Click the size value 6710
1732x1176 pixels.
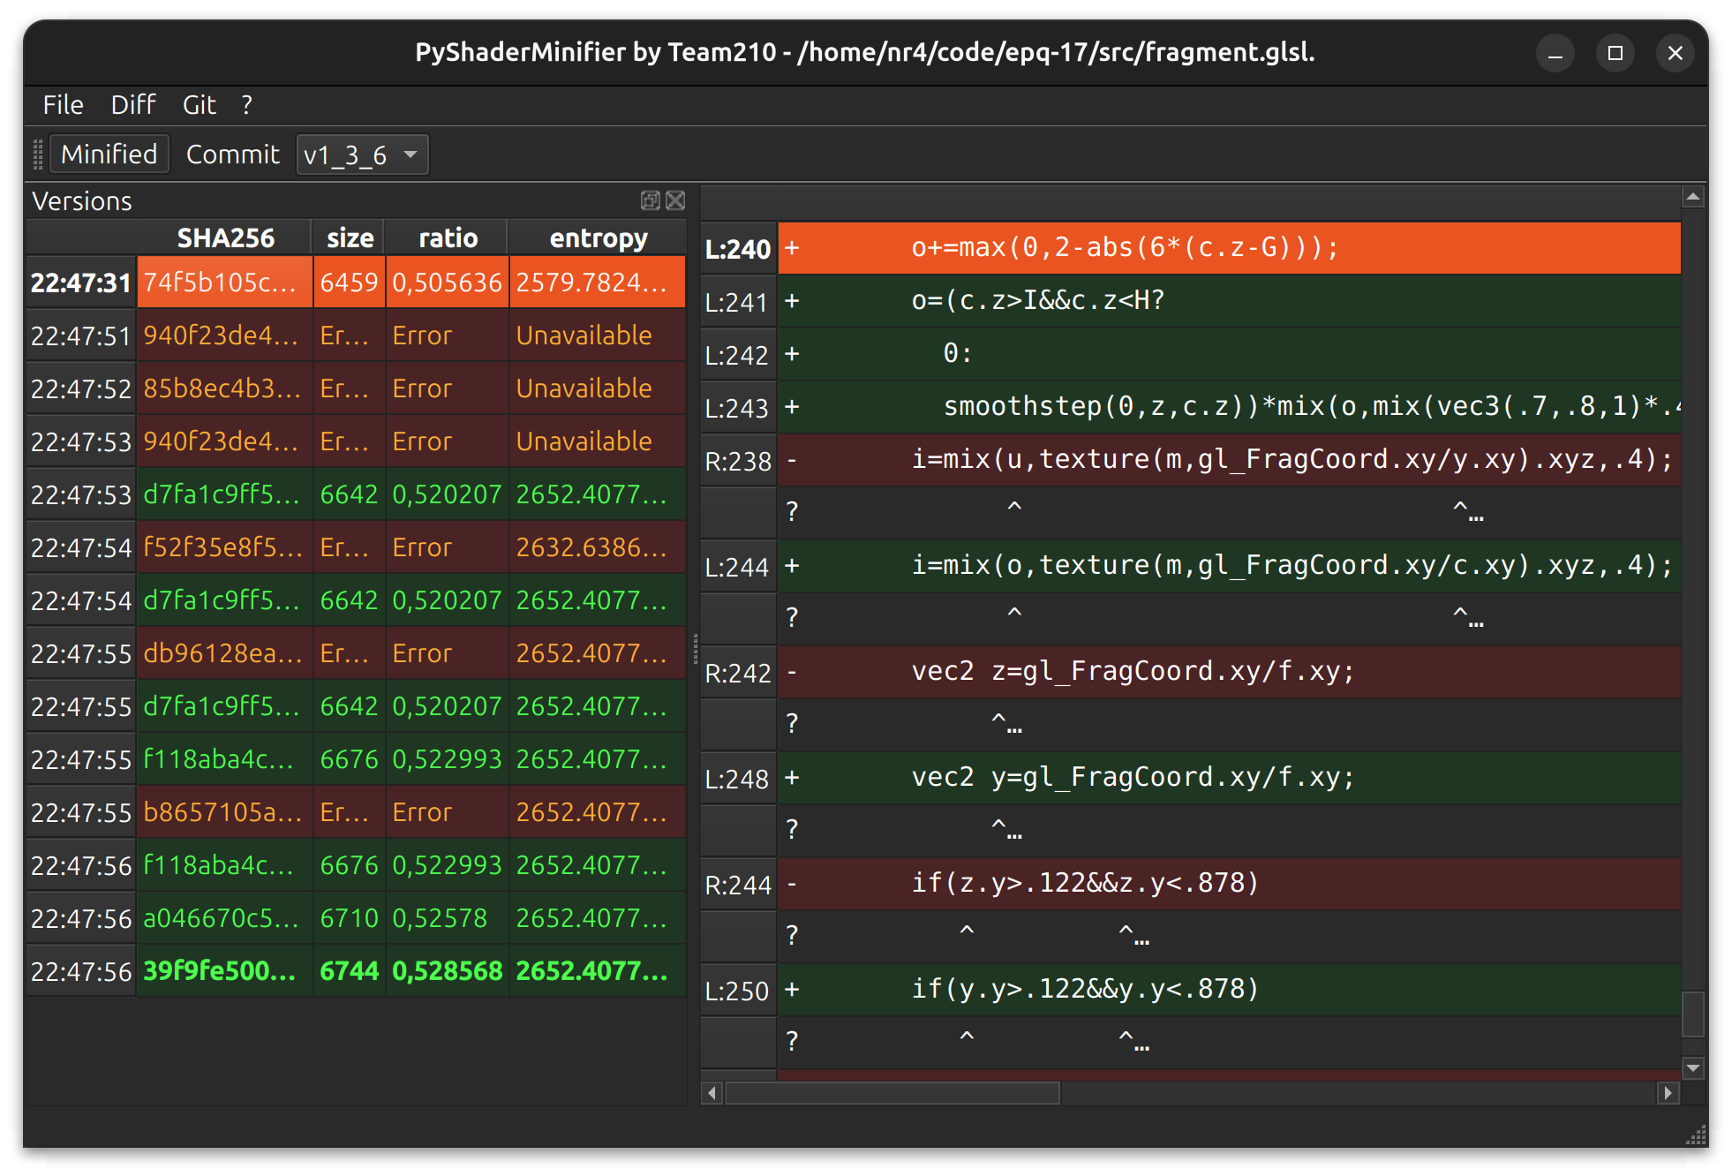click(350, 918)
